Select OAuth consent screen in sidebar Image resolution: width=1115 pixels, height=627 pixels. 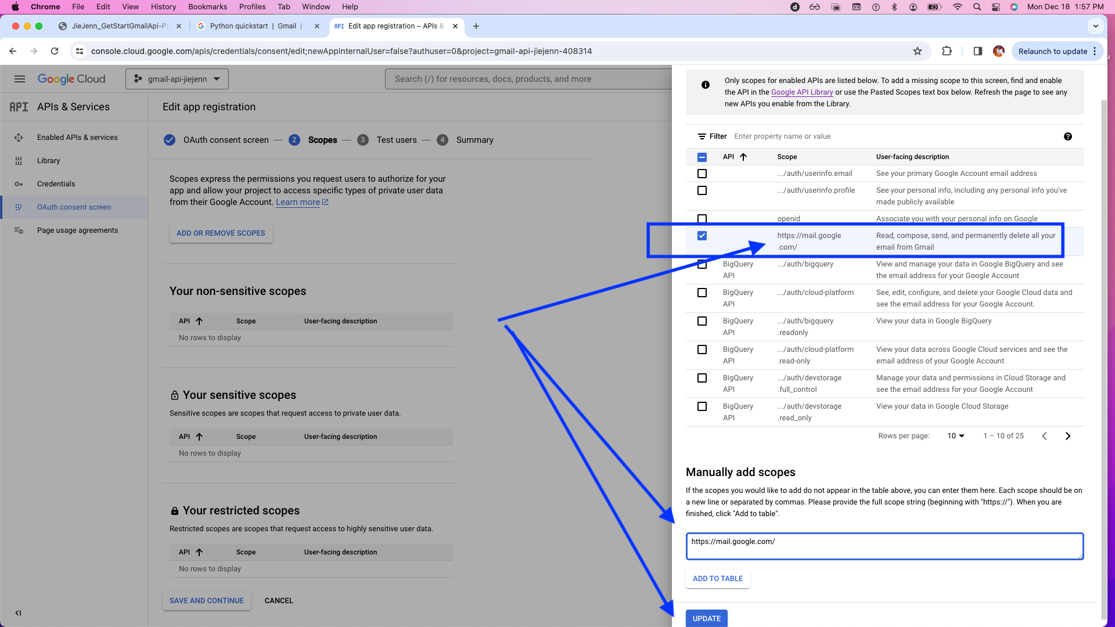coord(74,207)
